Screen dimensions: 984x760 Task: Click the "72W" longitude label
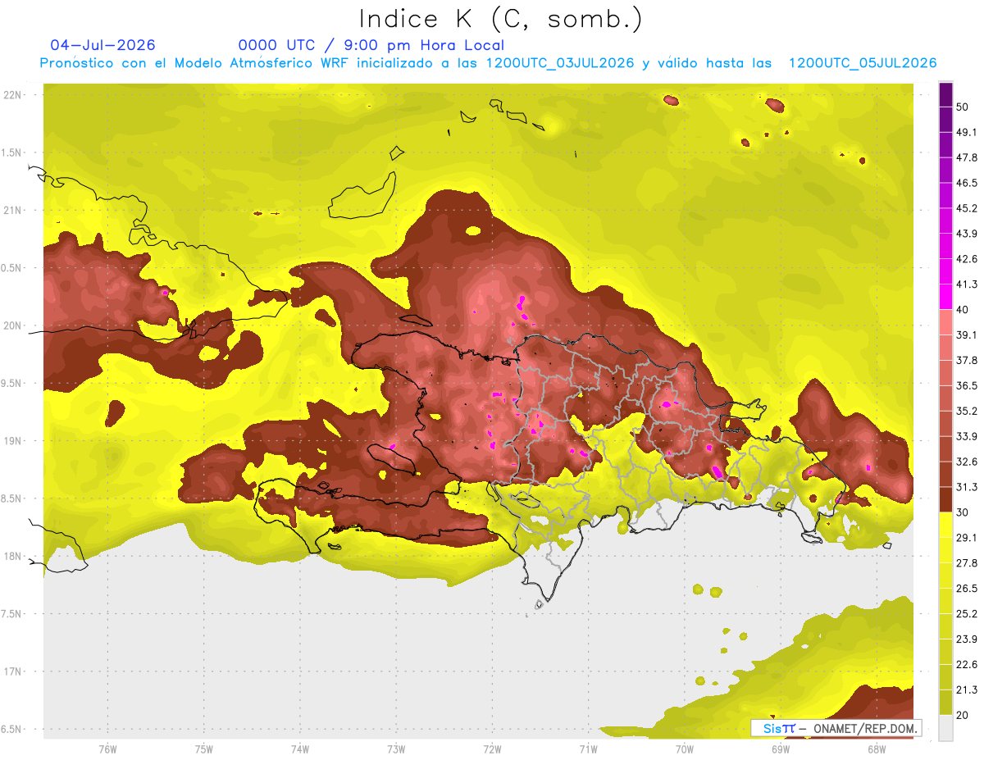pyautogui.click(x=492, y=749)
